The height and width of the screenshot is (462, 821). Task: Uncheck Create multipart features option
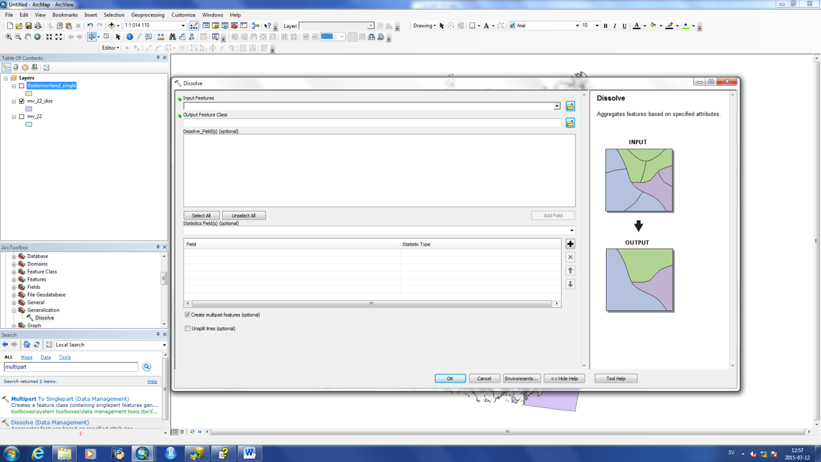tap(187, 315)
